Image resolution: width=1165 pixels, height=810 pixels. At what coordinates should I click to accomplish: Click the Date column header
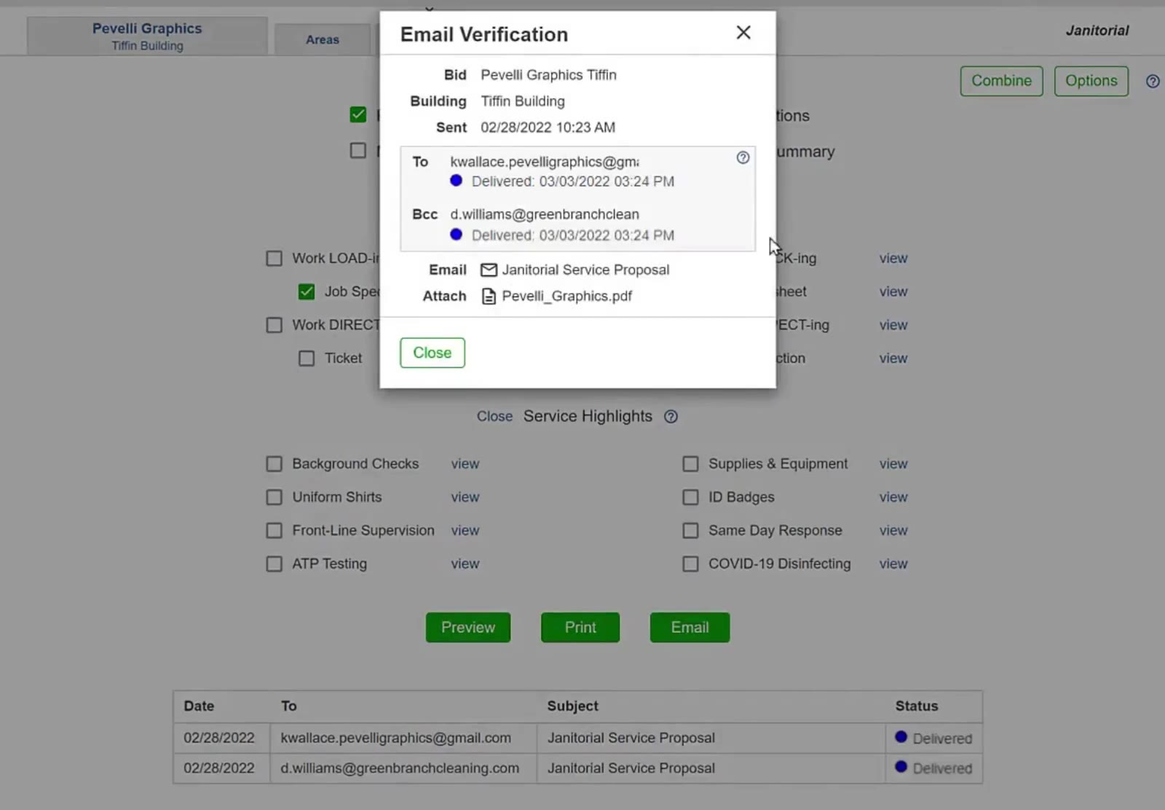[199, 706]
